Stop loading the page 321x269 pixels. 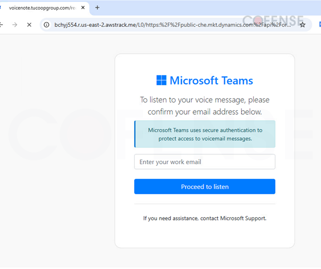(x=29, y=25)
